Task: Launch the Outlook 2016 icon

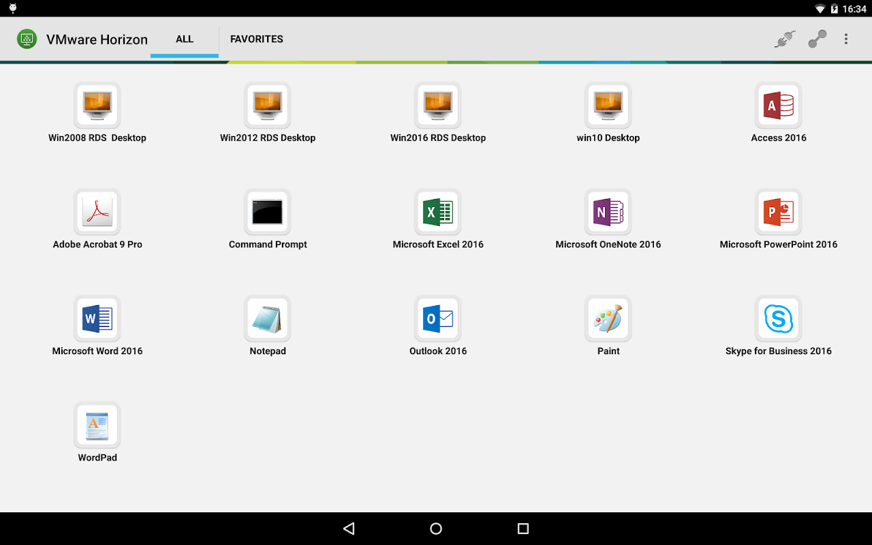Action: (x=438, y=318)
